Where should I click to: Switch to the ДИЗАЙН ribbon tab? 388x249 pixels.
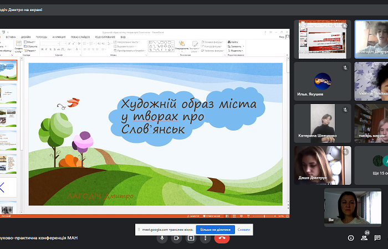click(26, 37)
